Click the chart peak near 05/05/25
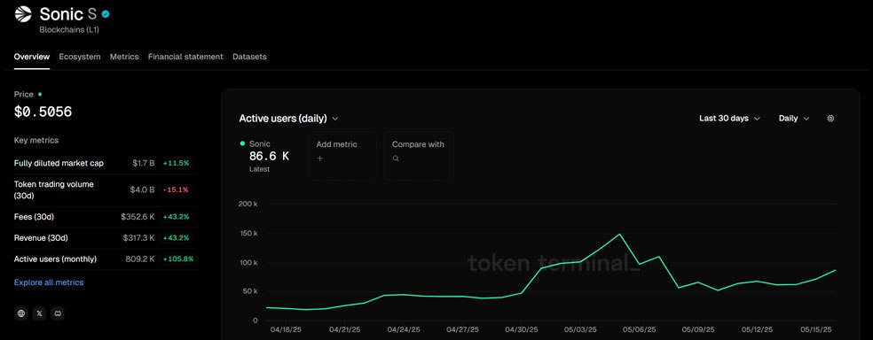This screenshot has width=873, height=340. coord(619,234)
